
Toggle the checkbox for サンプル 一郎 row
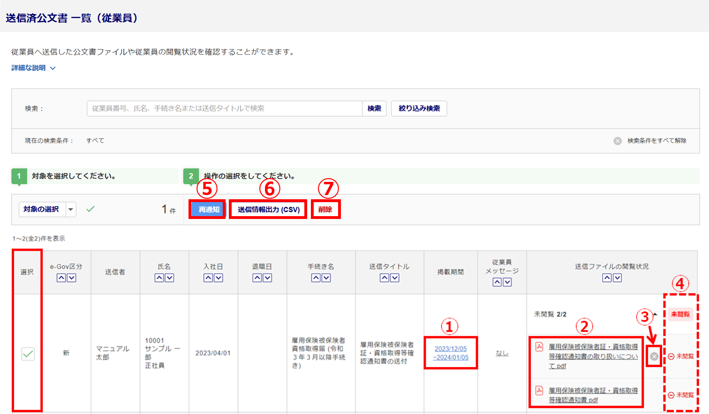coord(28,354)
